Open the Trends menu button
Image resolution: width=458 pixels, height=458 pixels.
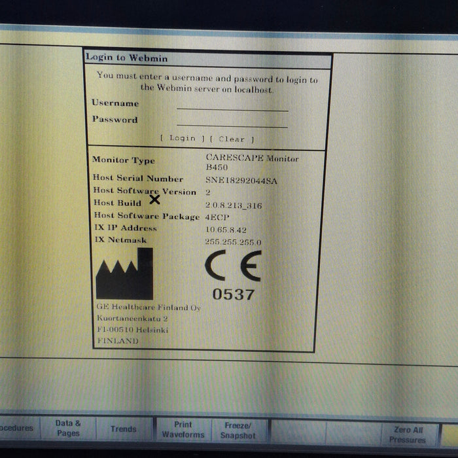pos(124,429)
